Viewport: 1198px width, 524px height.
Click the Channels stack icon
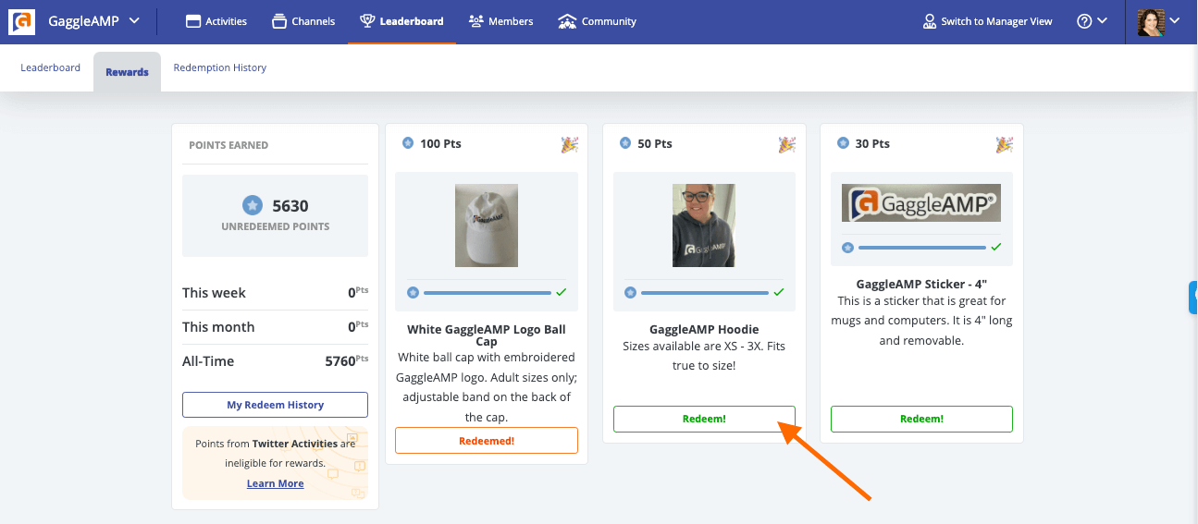pos(279,21)
